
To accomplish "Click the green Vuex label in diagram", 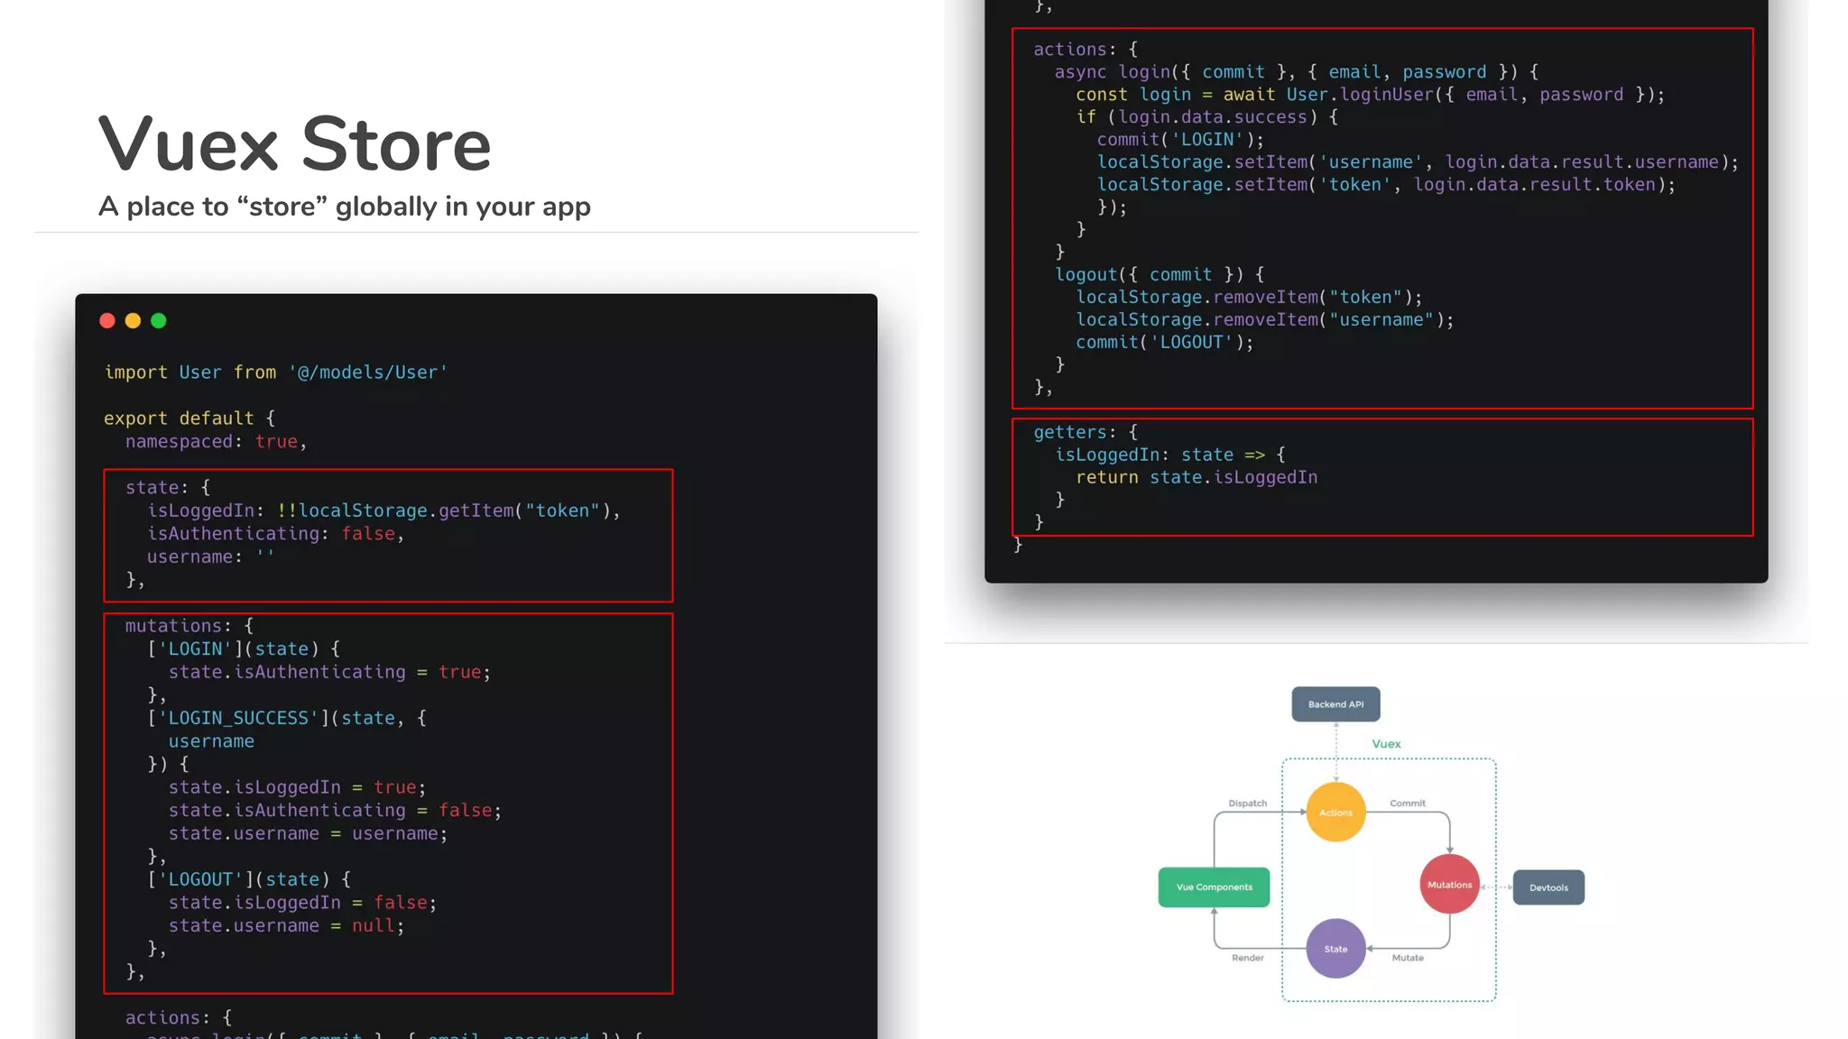I will pos(1386,744).
